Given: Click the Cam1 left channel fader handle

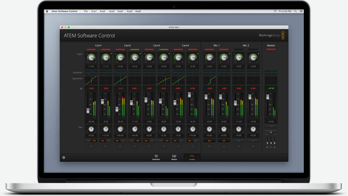Looking at the screenshot, I should tap(88, 111).
